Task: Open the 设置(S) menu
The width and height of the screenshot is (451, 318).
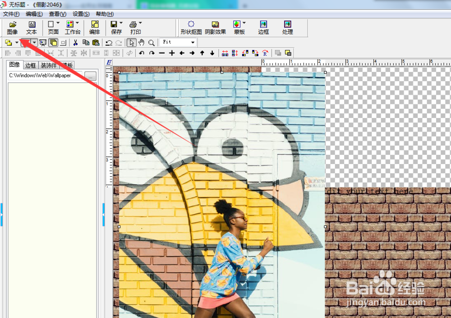Action: click(x=81, y=14)
